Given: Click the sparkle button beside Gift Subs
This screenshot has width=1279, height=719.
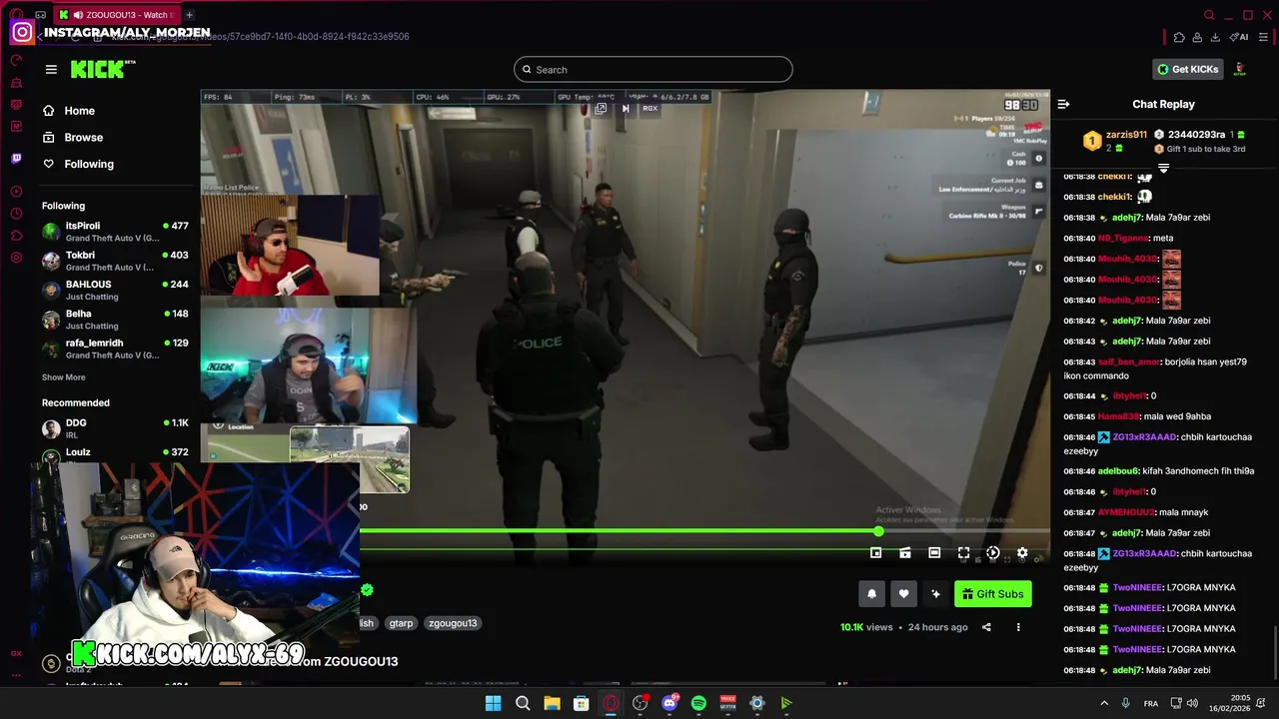Looking at the screenshot, I should pos(935,594).
